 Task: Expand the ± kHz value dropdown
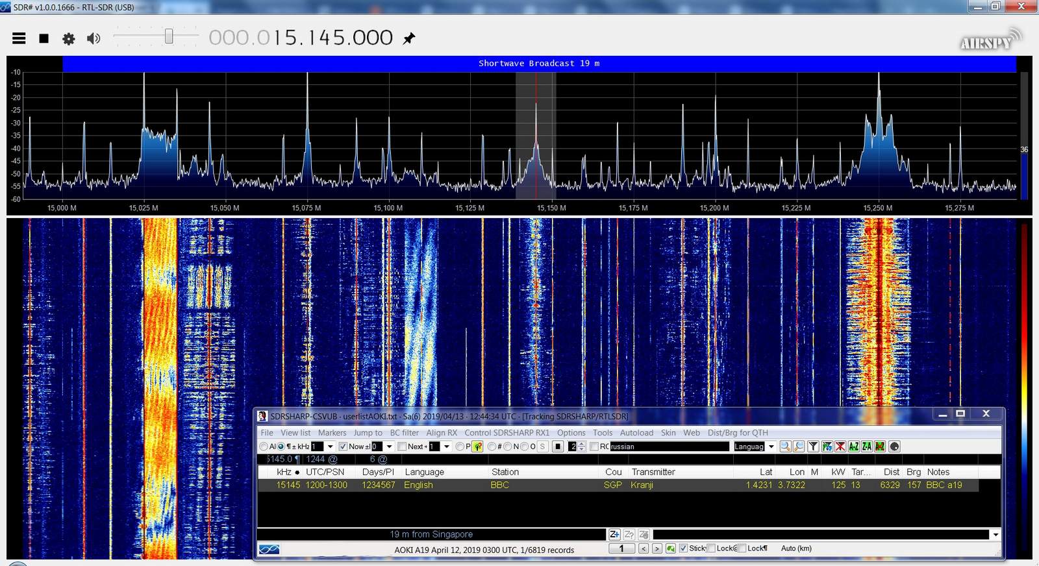pos(330,447)
